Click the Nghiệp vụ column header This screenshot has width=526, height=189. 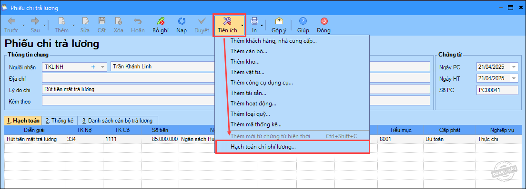coord(498,130)
